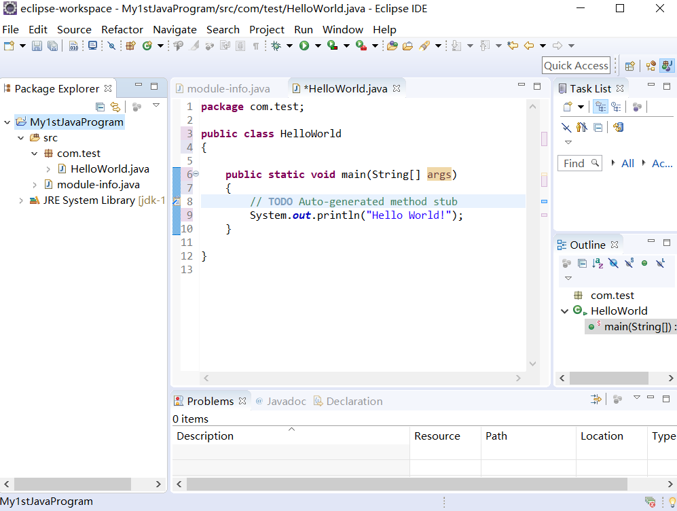The height and width of the screenshot is (511, 677).
Task: Toggle Categorized view in Task List
Action: tap(600, 107)
